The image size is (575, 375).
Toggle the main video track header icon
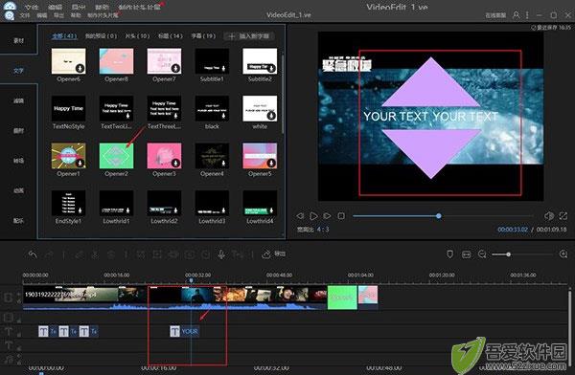coord(9,298)
